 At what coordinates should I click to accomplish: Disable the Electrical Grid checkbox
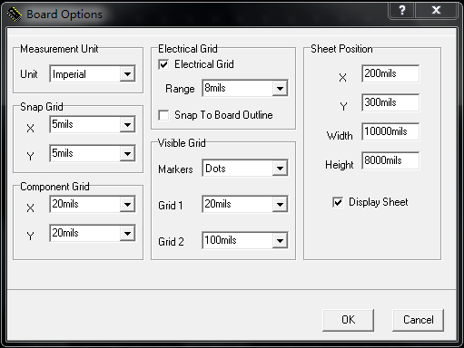point(163,64)
